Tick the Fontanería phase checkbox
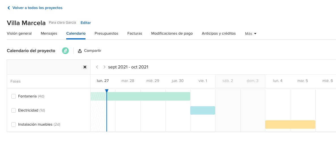 tap(14, 96)
